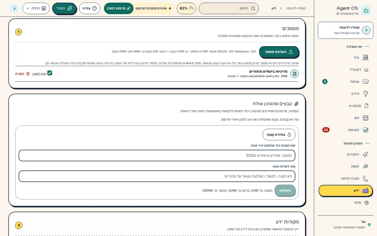This screenshot has width=377, height=236.
Task: Click the פרסום לסוכן publish button
Action: coord(119,8)
